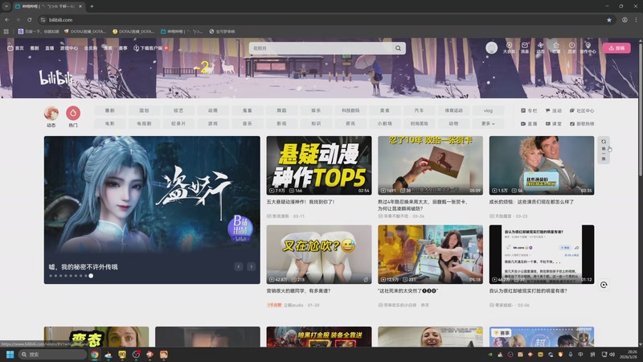Select the 时尚美妆 category chip

pos(419,124)
